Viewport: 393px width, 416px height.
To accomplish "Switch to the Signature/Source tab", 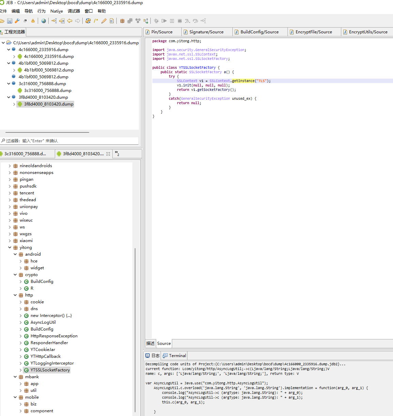I will [207, 32].
